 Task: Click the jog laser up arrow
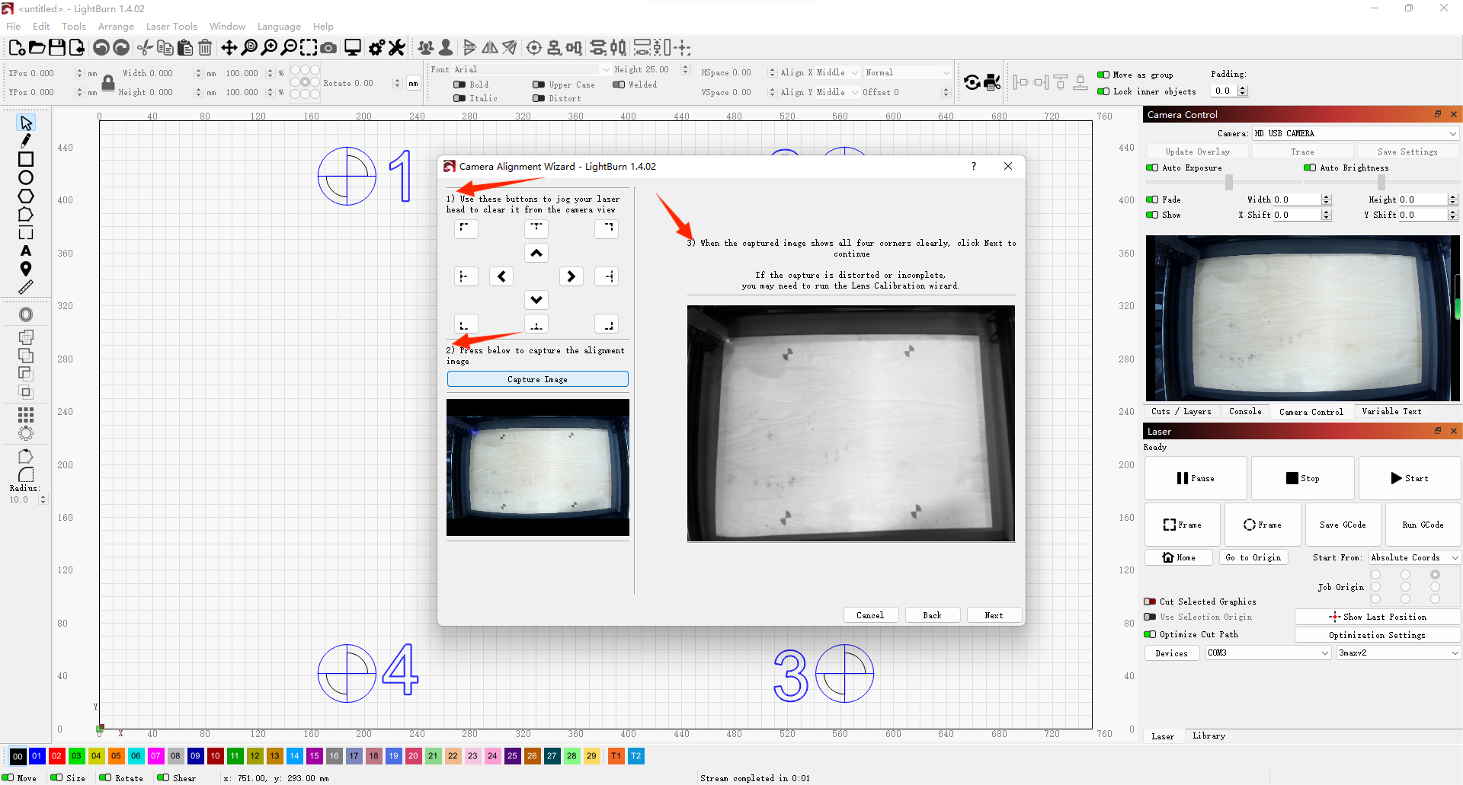tap(536, 253)
